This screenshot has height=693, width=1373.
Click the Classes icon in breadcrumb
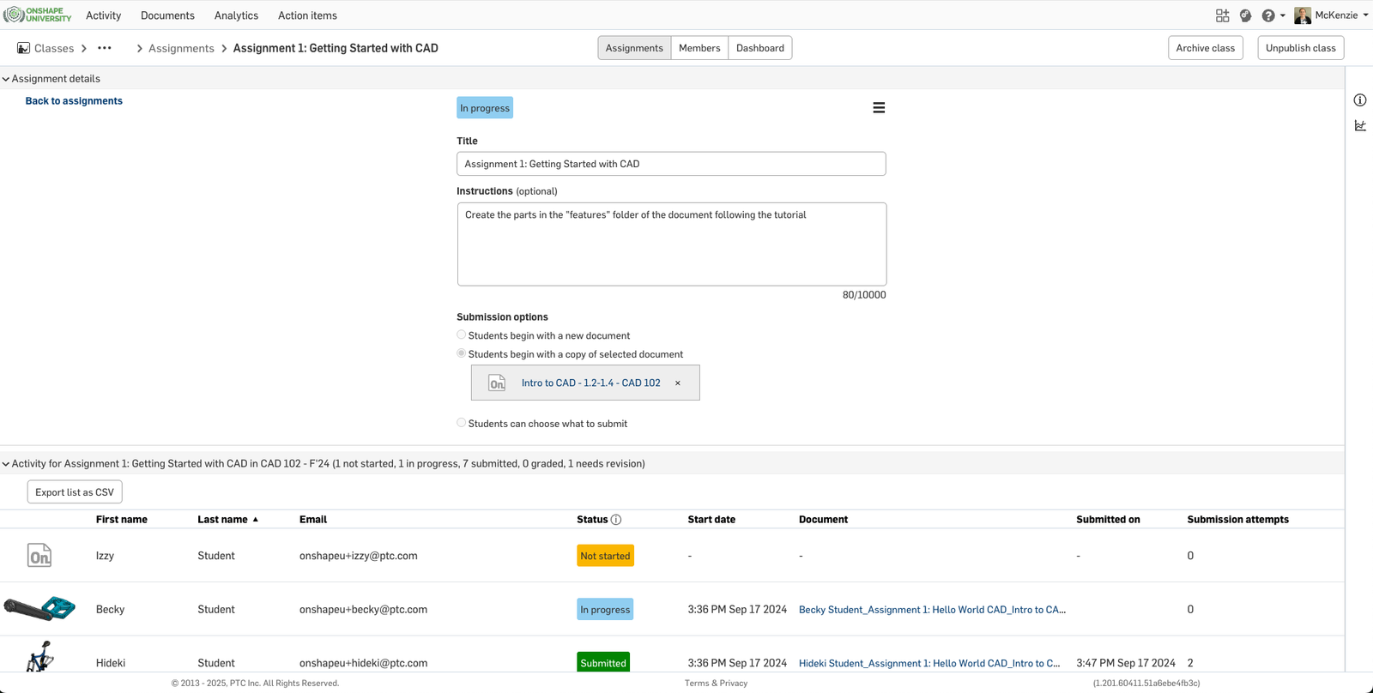click(24, 48)
